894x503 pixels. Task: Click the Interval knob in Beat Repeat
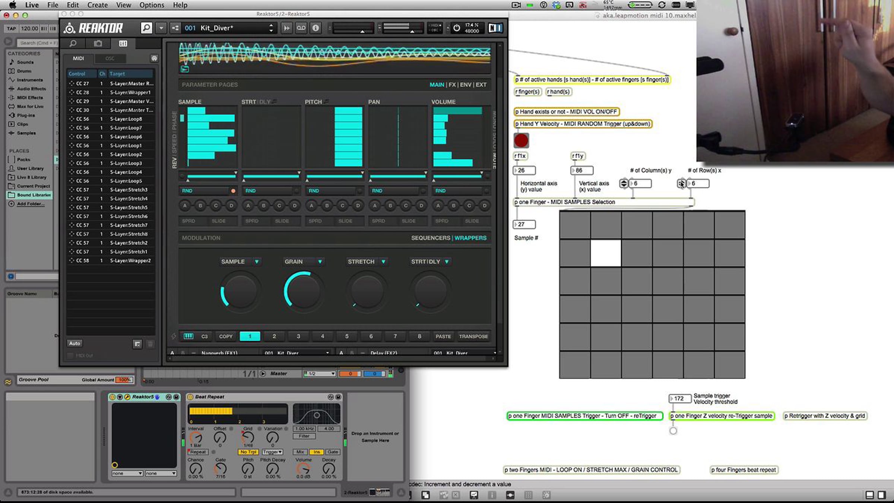[x=196, y=438]
